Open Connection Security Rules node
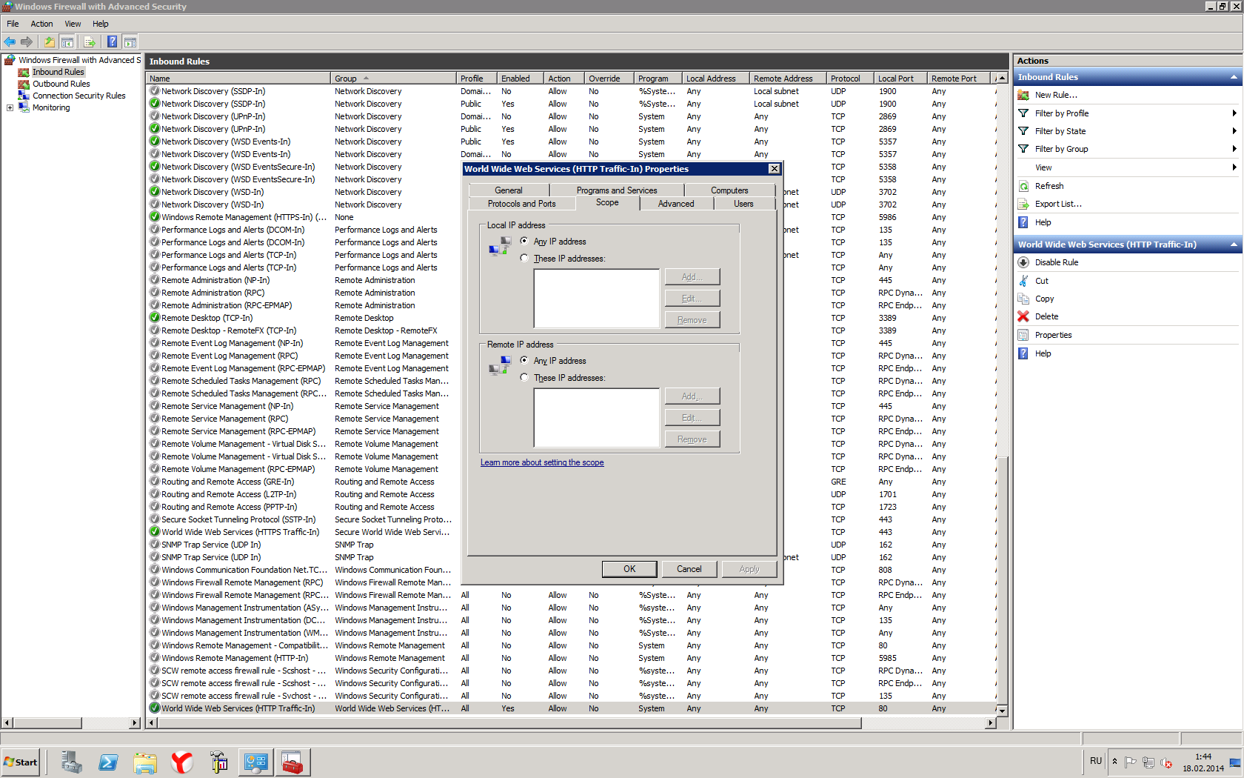 tap(78, 96)
